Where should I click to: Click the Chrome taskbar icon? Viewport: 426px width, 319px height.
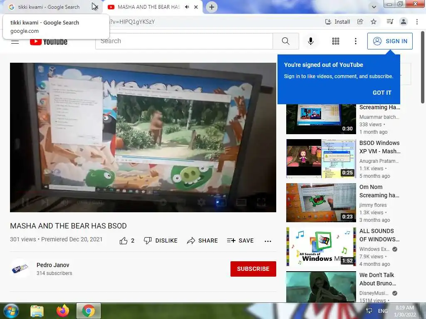(89, 311)
